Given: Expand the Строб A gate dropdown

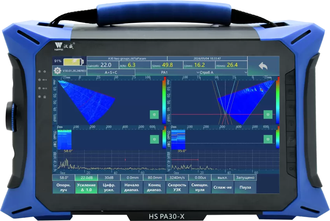Looking at the screenshot, I should [x=210, y=73].
